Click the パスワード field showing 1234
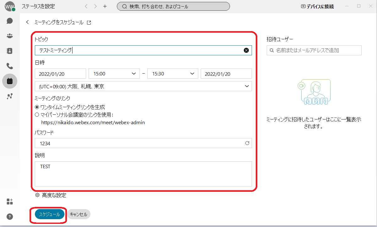Image resolution: width=377 pixels, height=227 pixels. pyautogui.click(x=143, y=143)
